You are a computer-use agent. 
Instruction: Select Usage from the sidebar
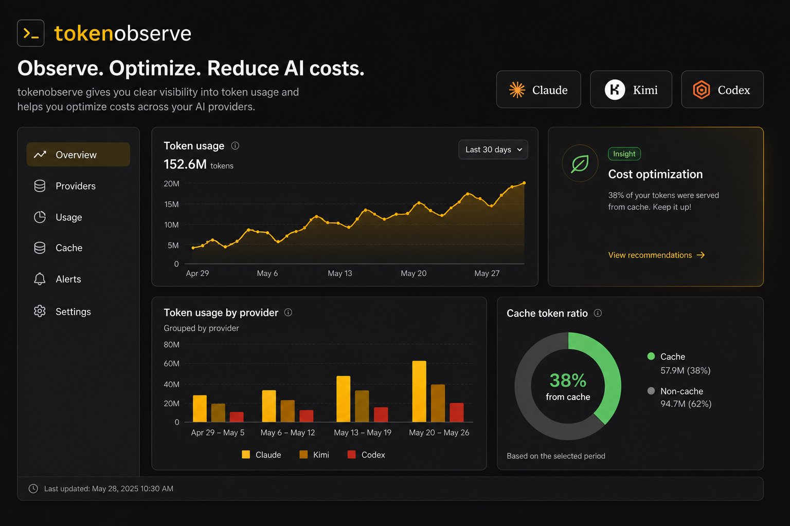78,217
